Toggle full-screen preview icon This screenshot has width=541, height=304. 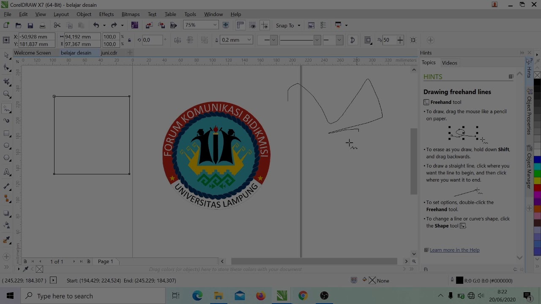pos(226,25)
